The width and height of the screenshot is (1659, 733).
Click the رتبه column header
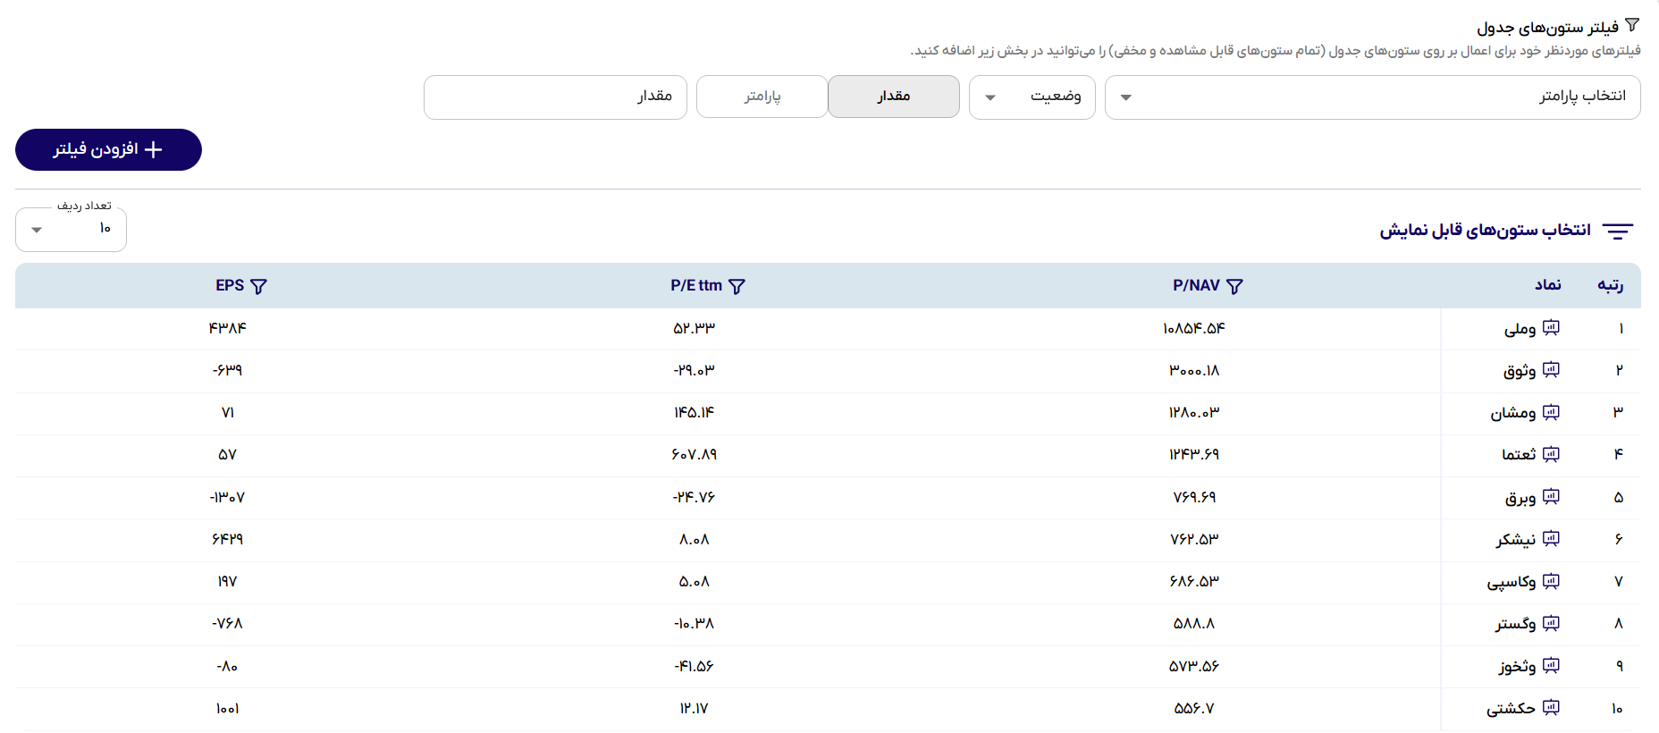[1611, 285]
